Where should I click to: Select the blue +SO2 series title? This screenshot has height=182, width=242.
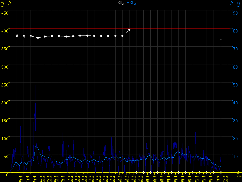click(x=131, y=3)
